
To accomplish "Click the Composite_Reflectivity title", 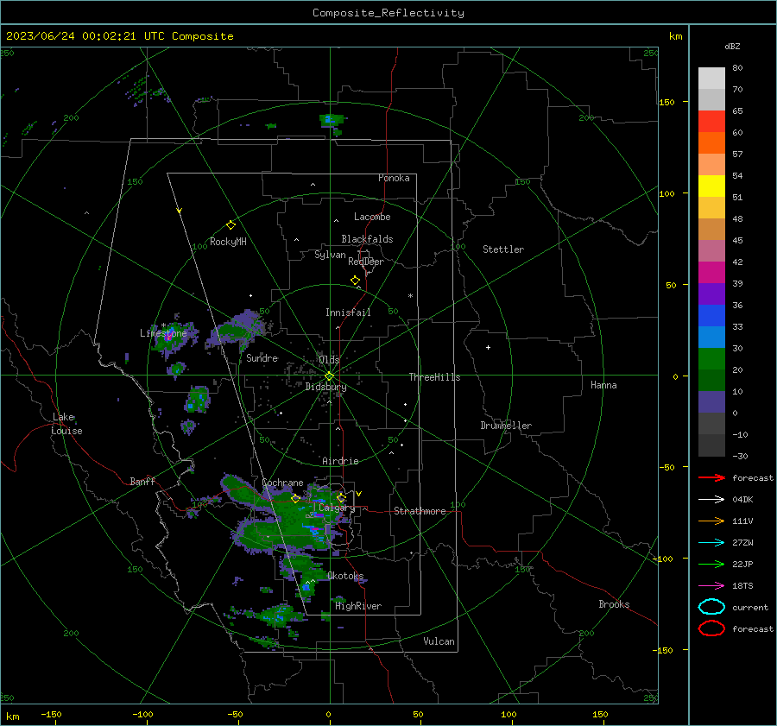I will [x=388, y=13].
